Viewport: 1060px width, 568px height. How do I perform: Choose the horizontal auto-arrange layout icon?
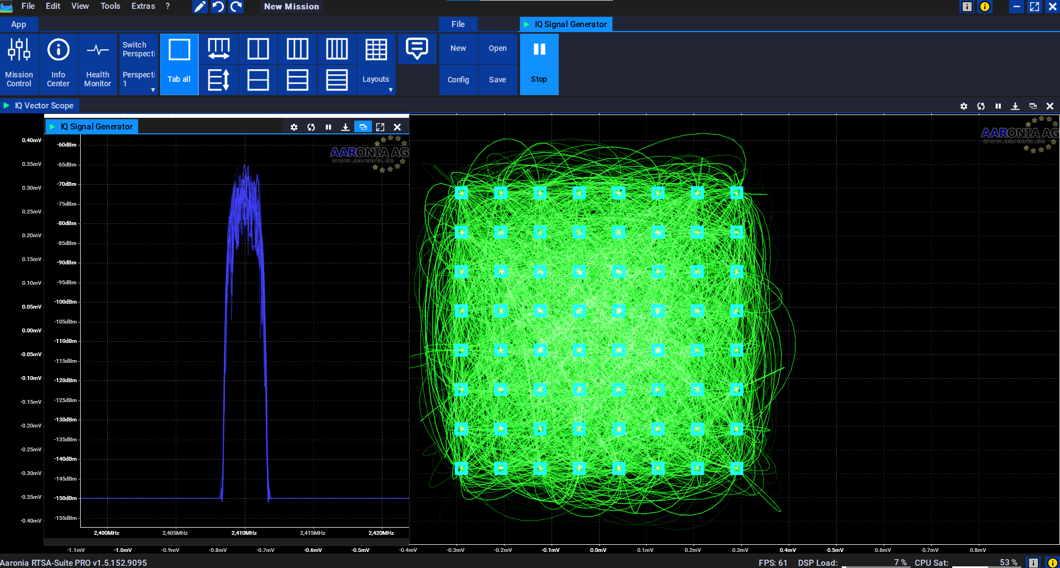[x=219, y=49]
